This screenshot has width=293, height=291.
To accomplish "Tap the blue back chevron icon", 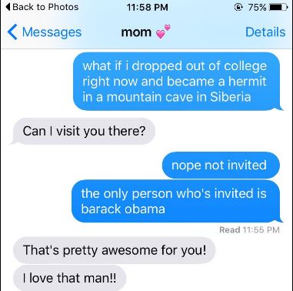I will click(12, 32).
